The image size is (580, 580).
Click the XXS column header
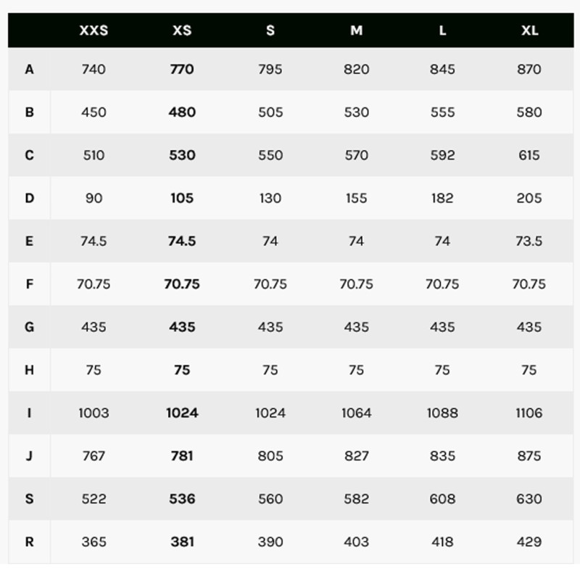pyautogui.click(x=94, y=30)
